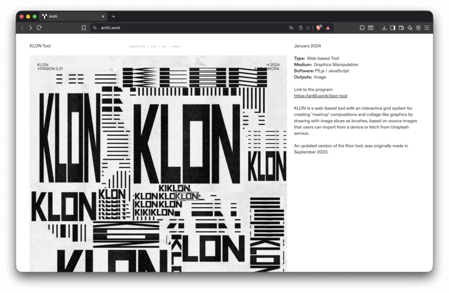
Task: Click the Brave VPN shield icon
Action: pyautogui.click(x=418, y=28)
